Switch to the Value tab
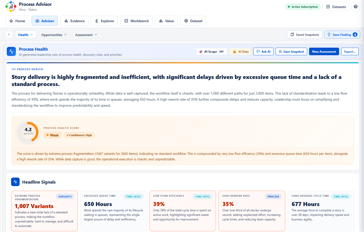This screenshot has height=232, width=364. [166, 21]
